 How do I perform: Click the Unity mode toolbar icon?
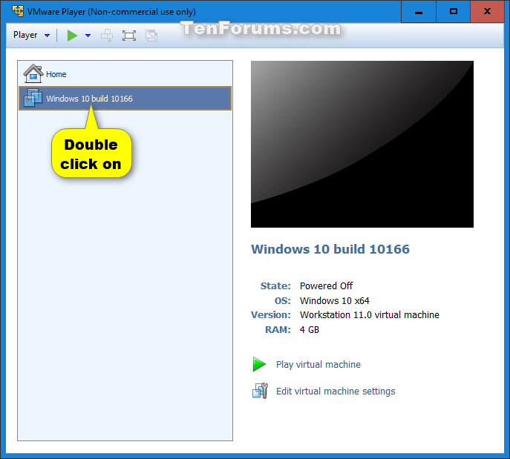[x=151, y=35]
